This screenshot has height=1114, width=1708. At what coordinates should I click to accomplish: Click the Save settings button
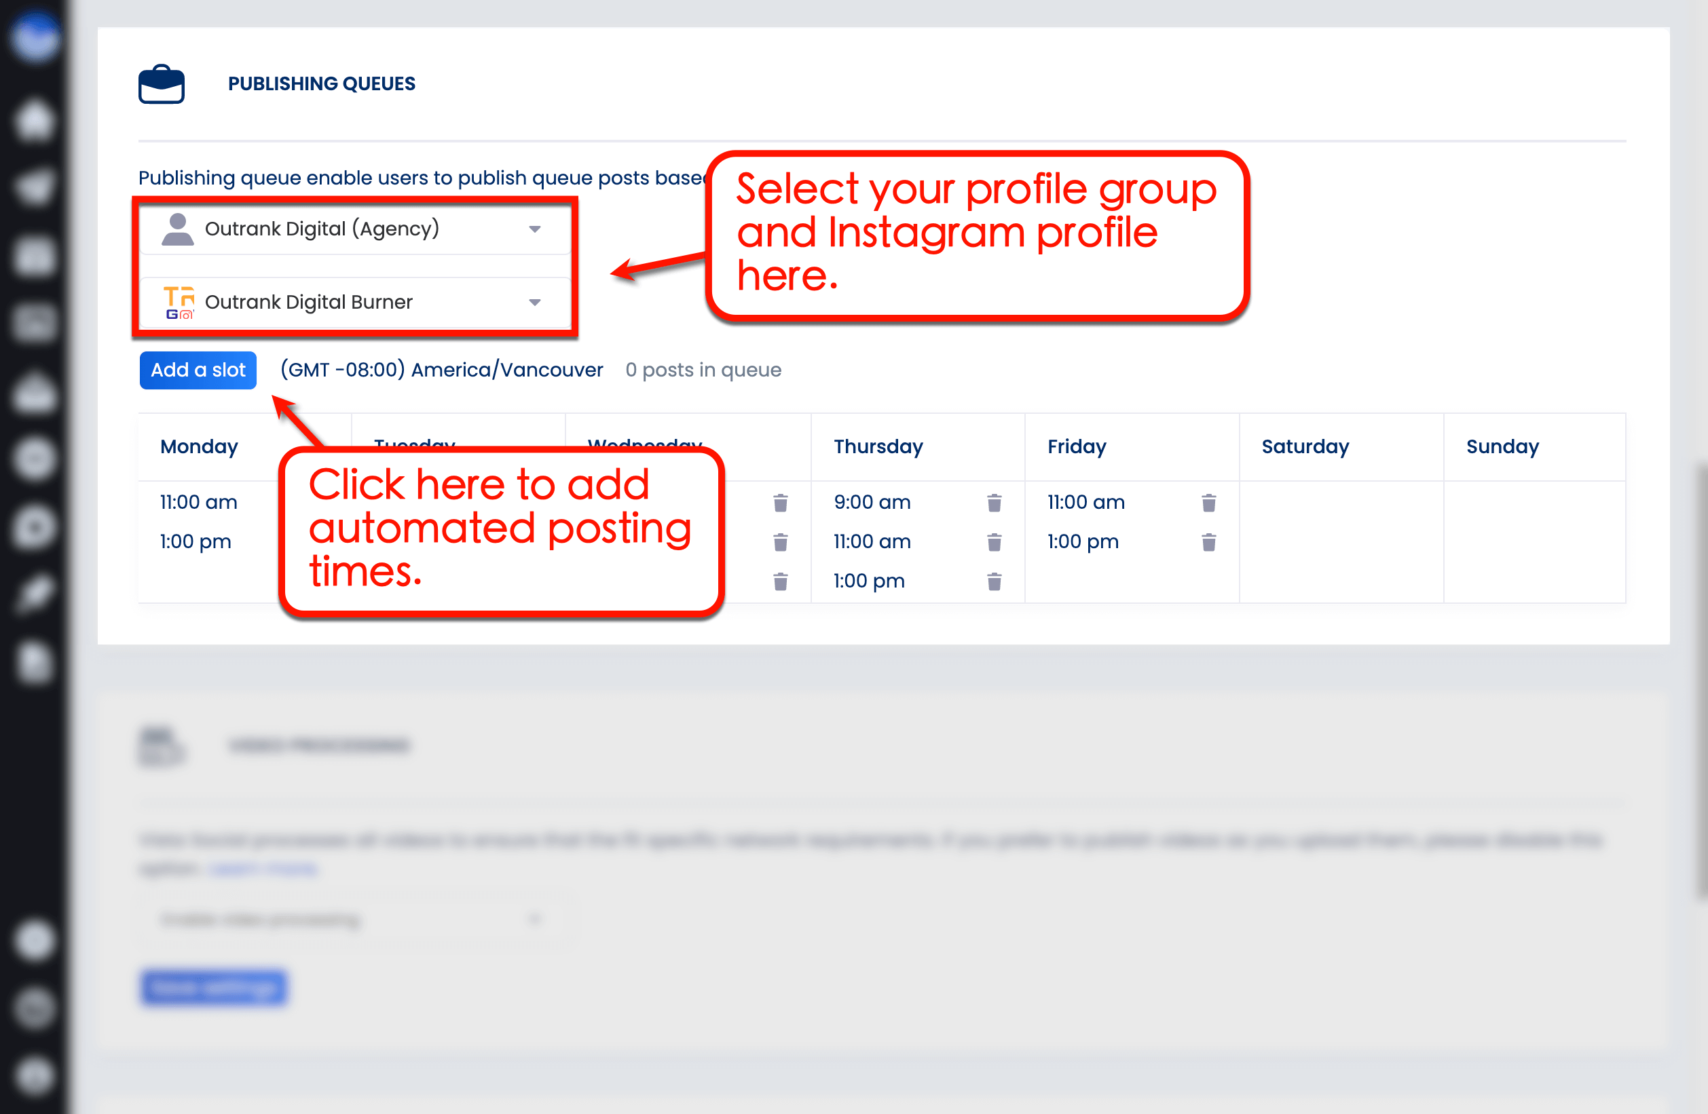[x=213, y=988]
